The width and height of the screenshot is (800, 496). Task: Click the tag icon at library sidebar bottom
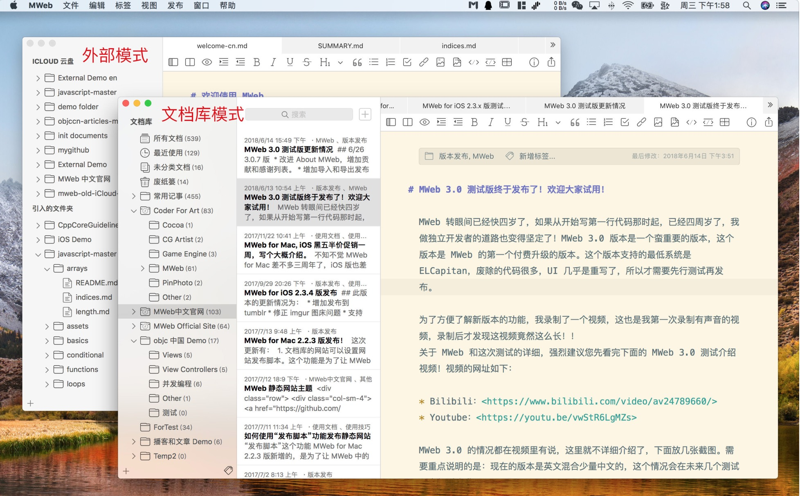[228, 471]
